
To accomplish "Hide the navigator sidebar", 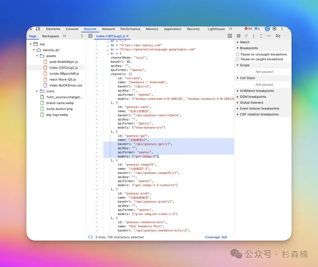I will (x=90, y=36).
